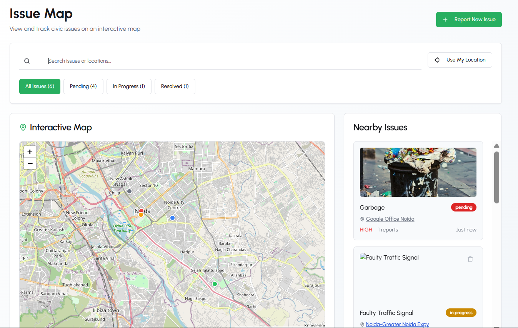The image size is (518, 328).
Task: Click the Interactive Map heading
Action: (x=61, y=127)
